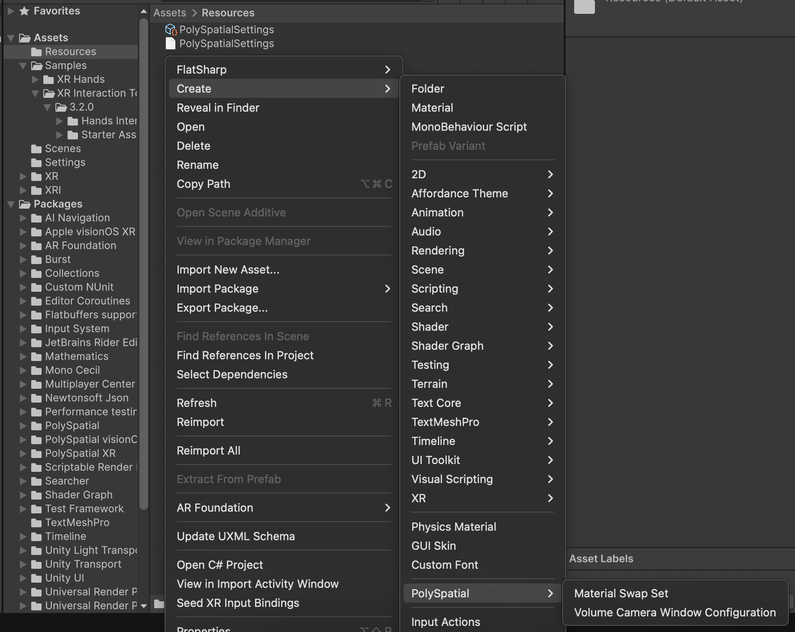
Task: Create a new Folder
Action: pyautogui.click(x=482, y=89)
